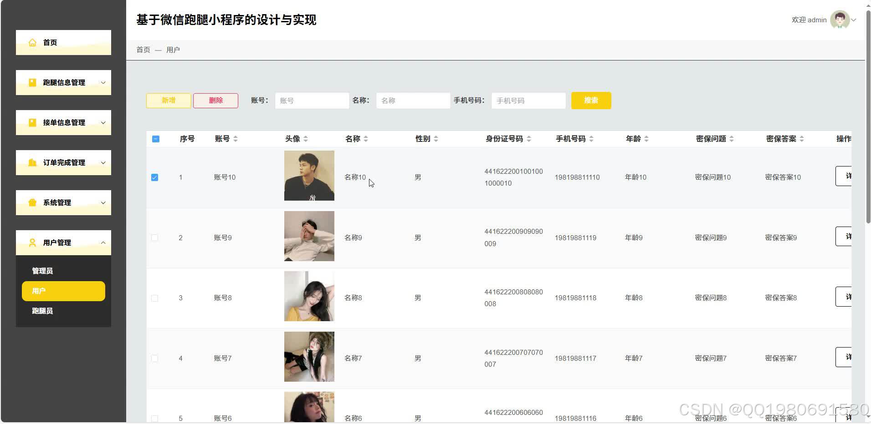Focus the 手机号码 search input

528,101
